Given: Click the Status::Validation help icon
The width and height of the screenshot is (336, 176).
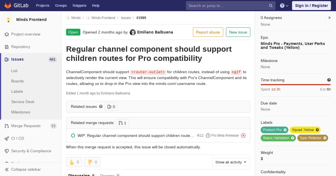Looking at the screenshot, I should (293, 138).
